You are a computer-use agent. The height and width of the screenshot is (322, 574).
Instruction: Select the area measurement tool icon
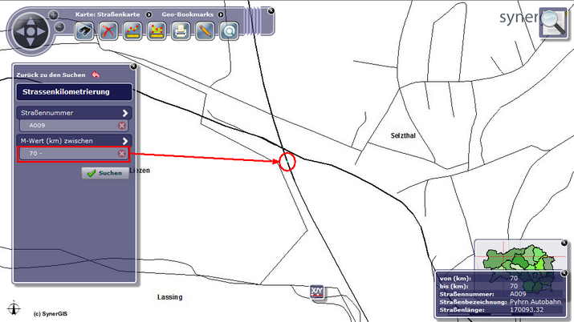click(157, 31)
